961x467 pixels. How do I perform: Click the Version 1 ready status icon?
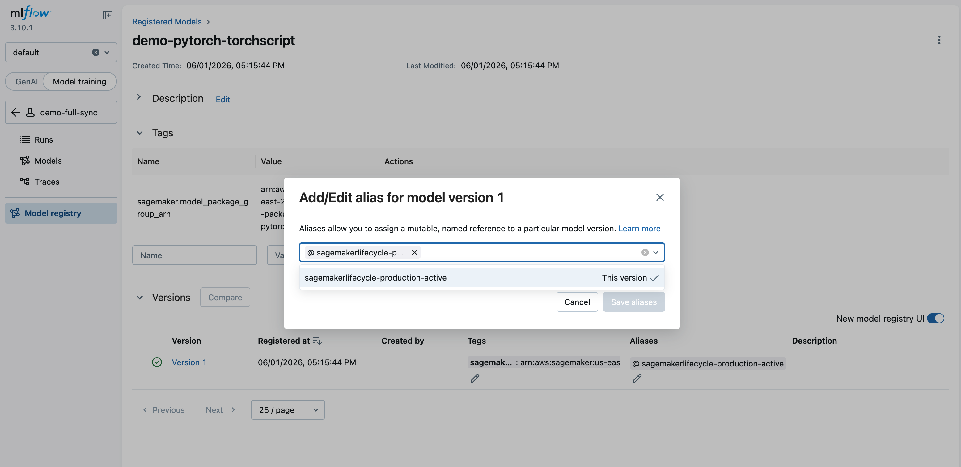(x=157, y=362)
